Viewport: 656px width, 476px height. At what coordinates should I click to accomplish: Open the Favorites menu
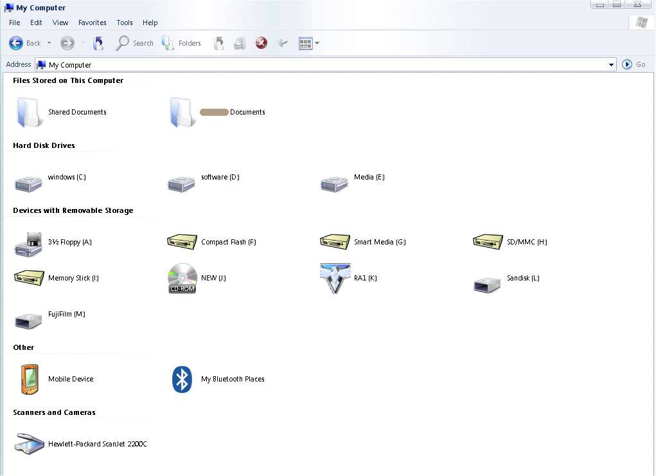click(x=93, y=23)
